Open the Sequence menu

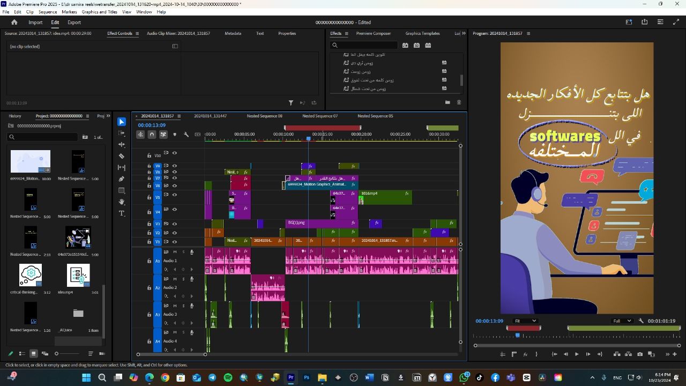point(48,12)
